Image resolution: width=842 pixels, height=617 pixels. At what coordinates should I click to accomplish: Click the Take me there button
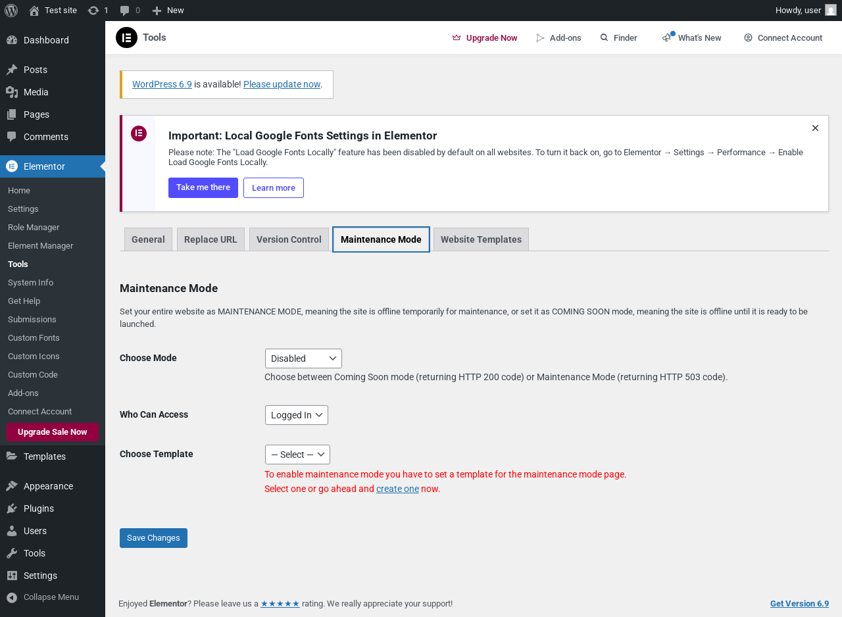[x=203, y=187]
